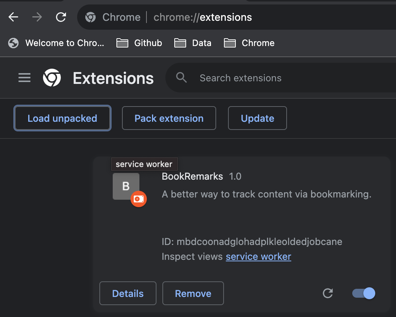Reload the page with the refresh icon
The height and width of the screenshot is (317, 396).
[x=61, y=17]
